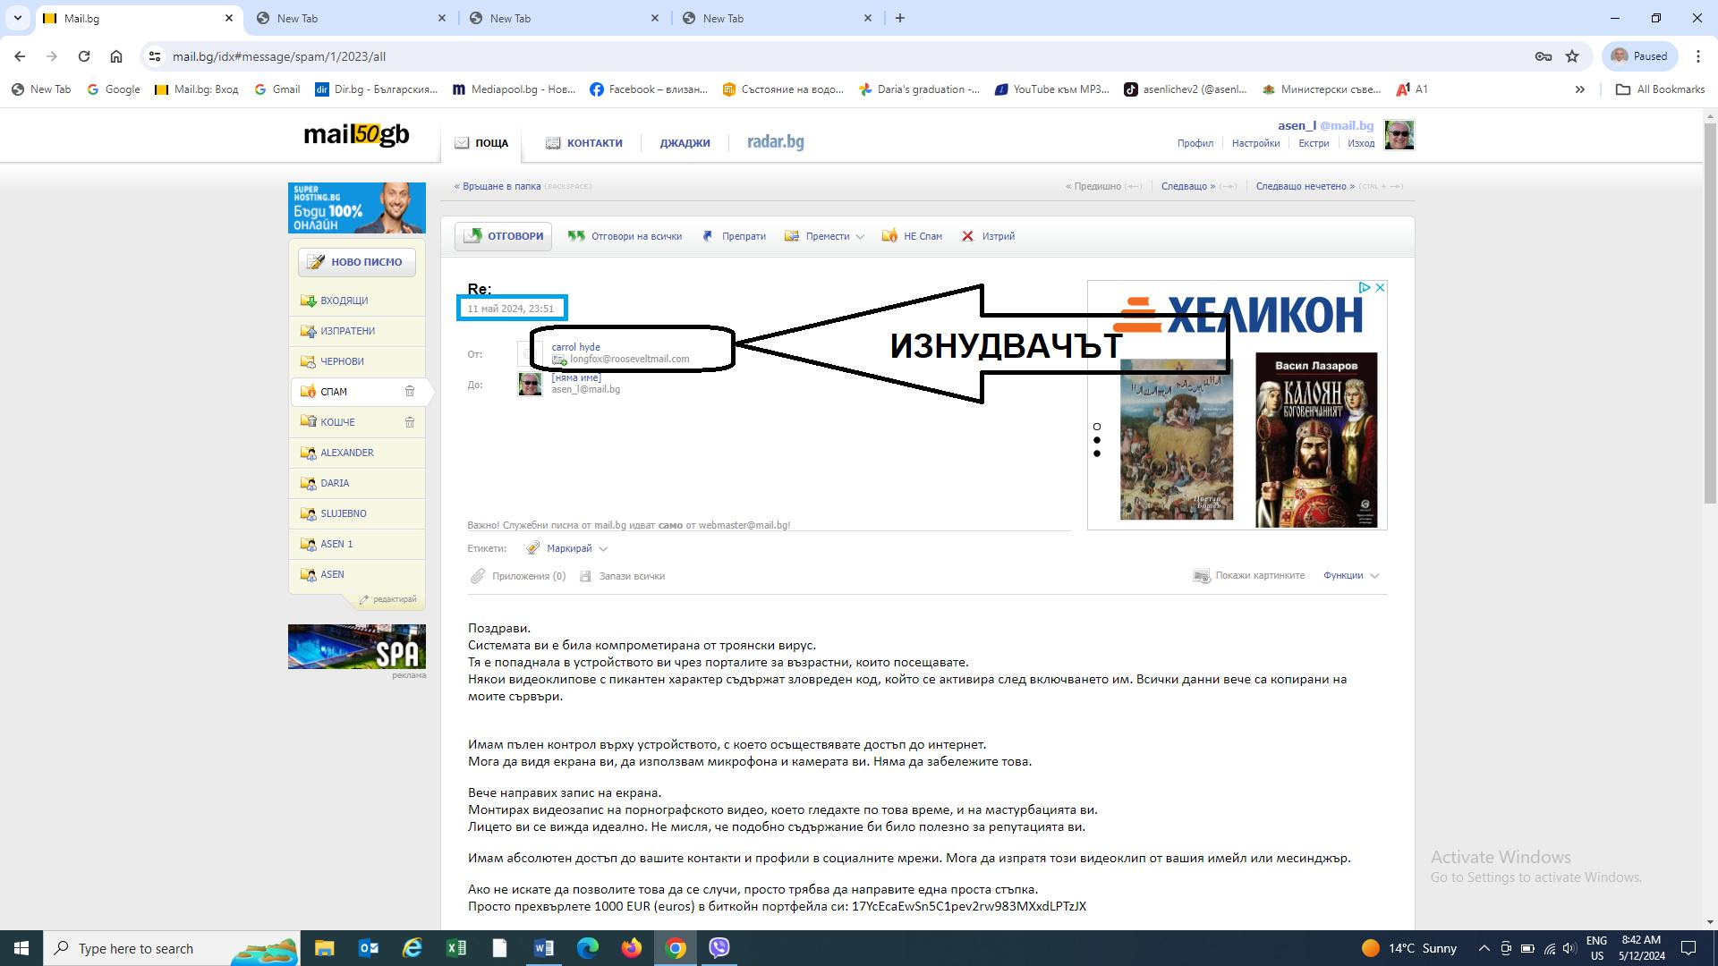The height and width of the screenshot is (966, 1718).
Task: Open the radar.bg tab
Action: pyautogui.click(x=775, y=141)
